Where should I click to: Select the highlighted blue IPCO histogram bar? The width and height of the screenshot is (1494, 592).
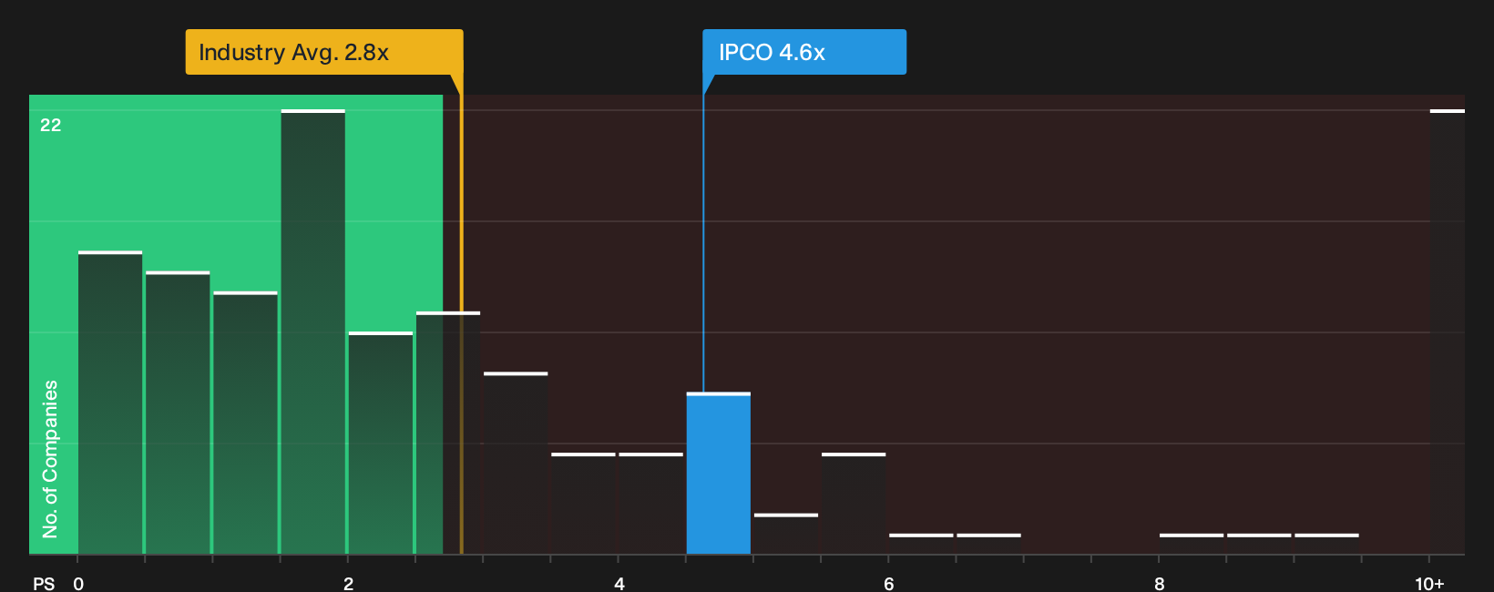[719, 474]
